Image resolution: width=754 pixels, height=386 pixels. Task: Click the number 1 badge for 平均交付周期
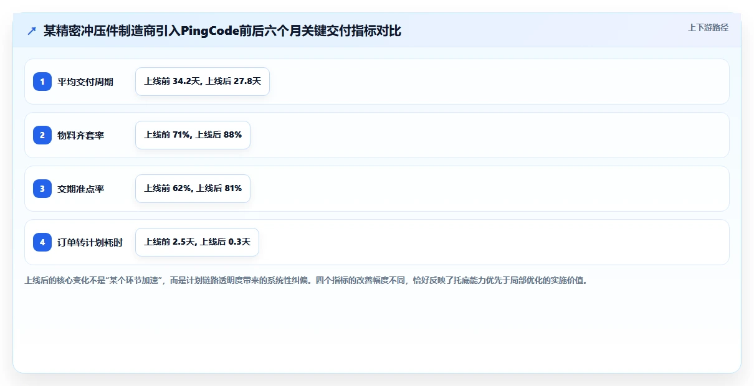42,82
